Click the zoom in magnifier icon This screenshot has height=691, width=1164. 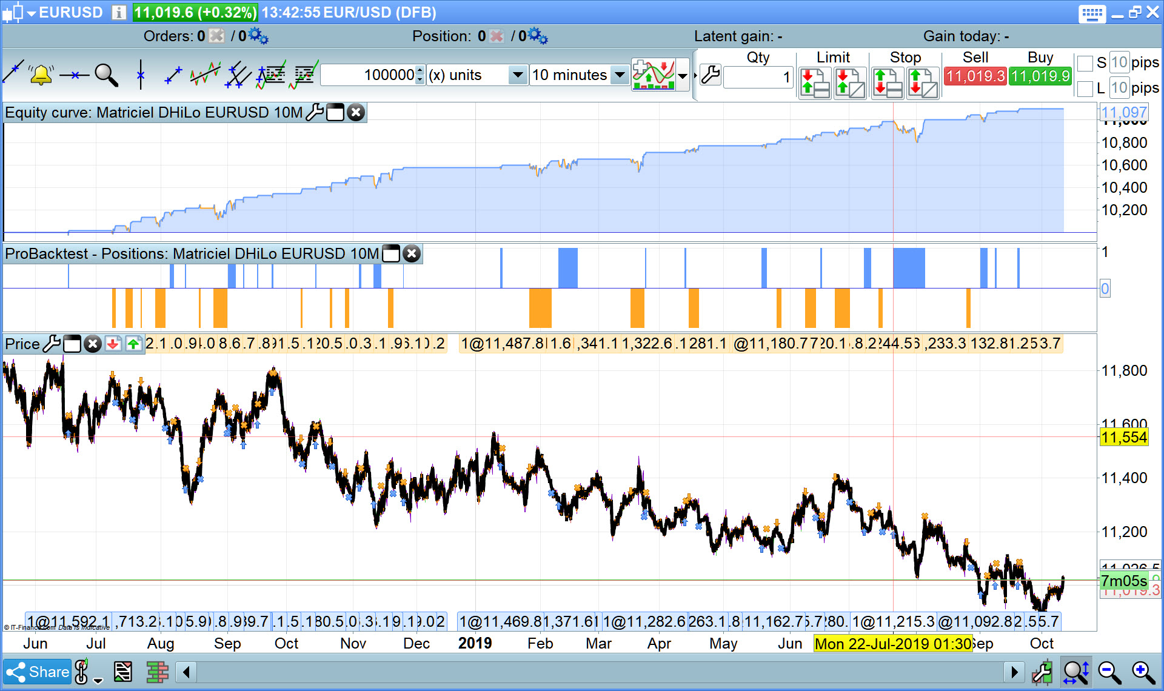tap(1143, 672)
